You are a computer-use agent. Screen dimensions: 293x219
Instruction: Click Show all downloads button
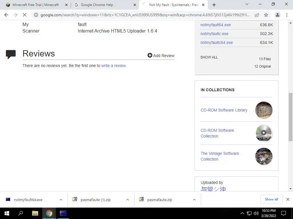point(271,199)
